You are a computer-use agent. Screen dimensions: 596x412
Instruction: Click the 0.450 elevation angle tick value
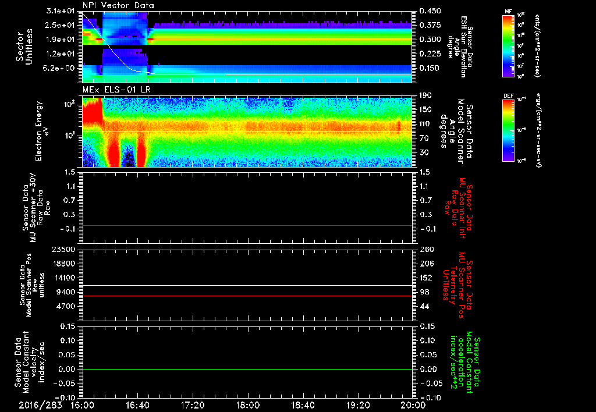(431, 10)
